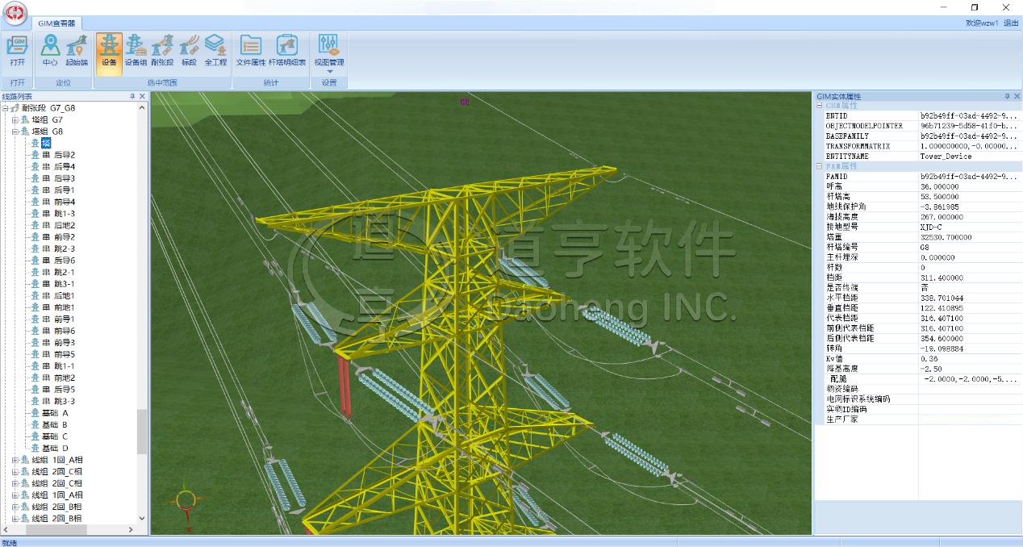Click the 欢迎wzw1 user label
The height and width of the screenshot is (547, 1023).
(x=982, y=23)
